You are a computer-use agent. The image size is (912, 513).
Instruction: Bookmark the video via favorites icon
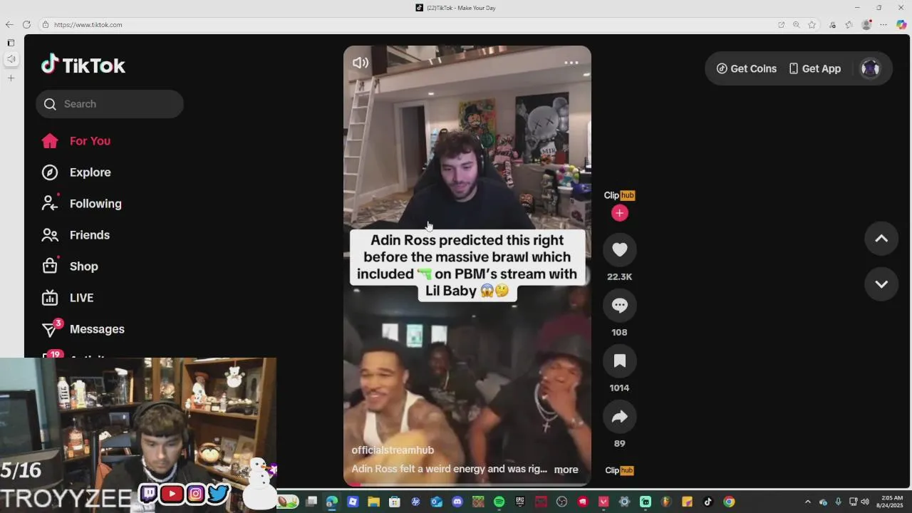tap(620, 361)
